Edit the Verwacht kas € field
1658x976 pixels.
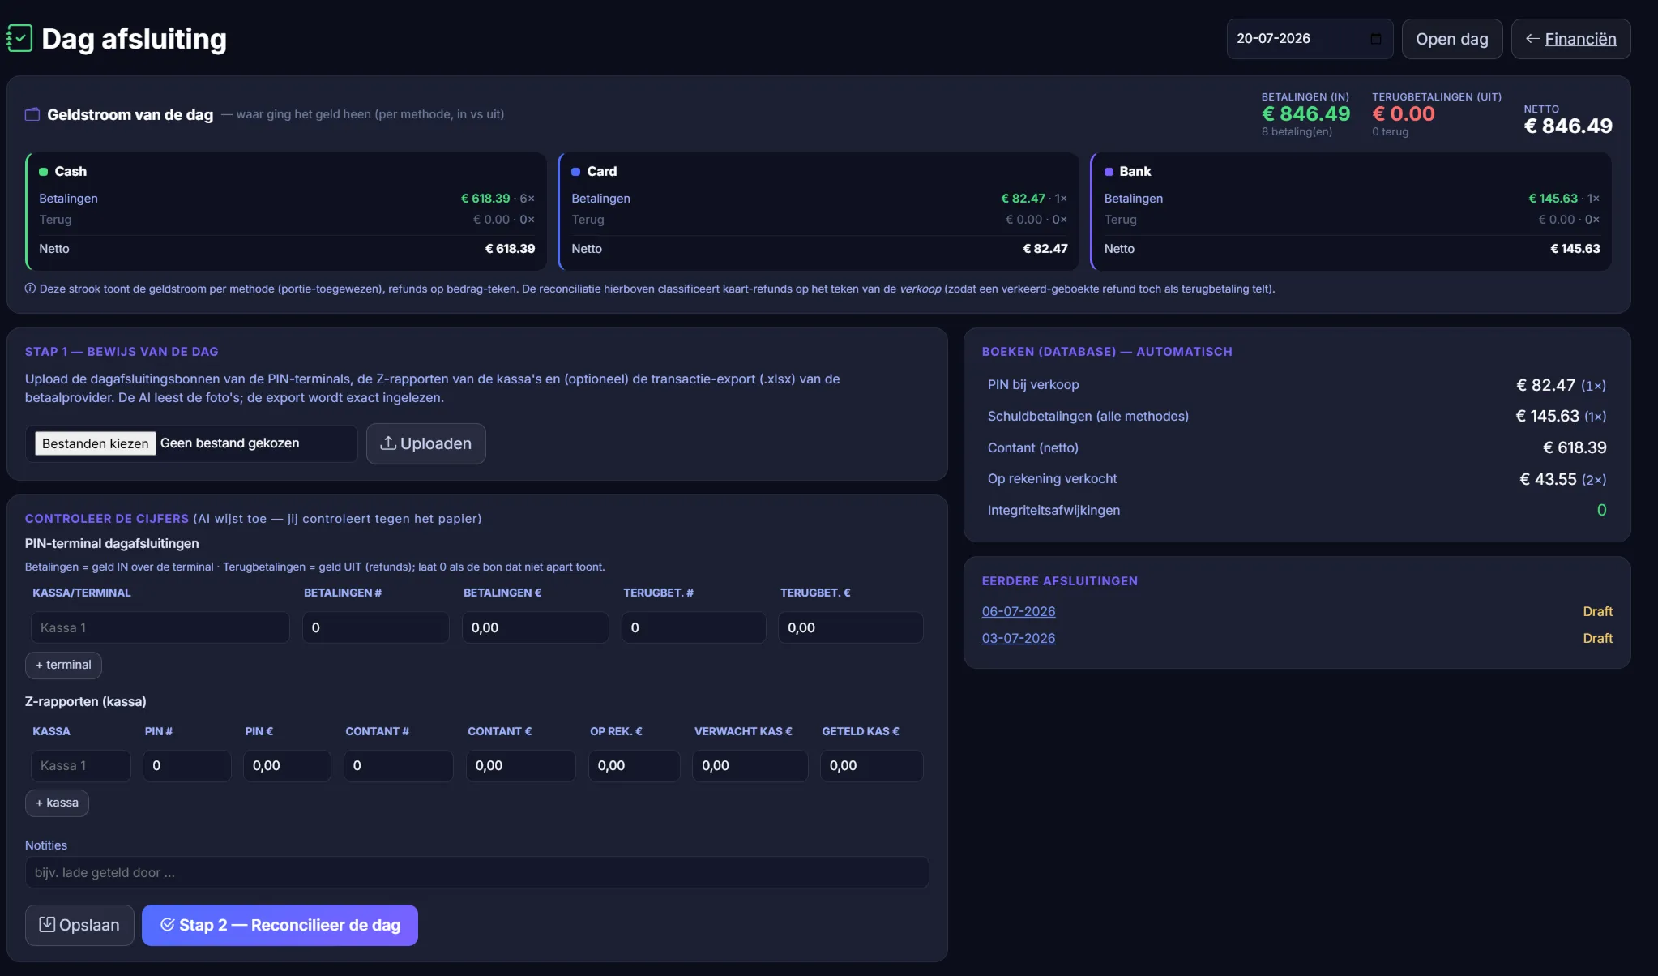pyautogui.click(x=750, y=765)
